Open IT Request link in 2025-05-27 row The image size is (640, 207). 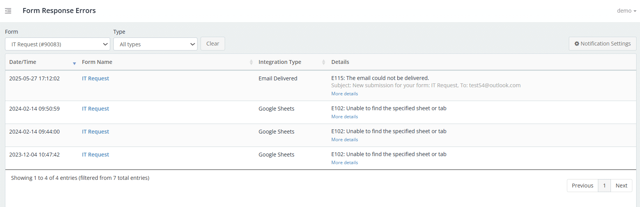pyautogui.click(x=95, y=78)
